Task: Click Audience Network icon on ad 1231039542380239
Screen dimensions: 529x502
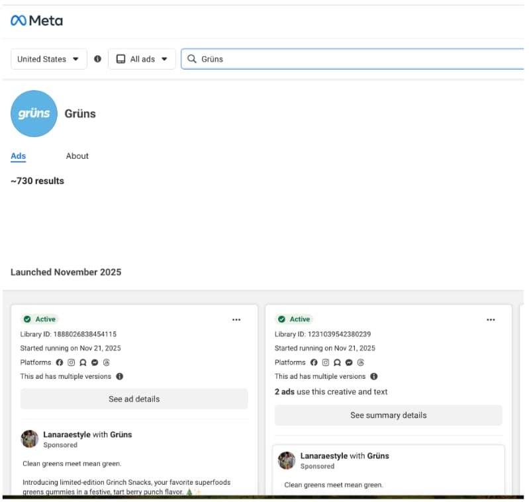Action: coord(338,362)
